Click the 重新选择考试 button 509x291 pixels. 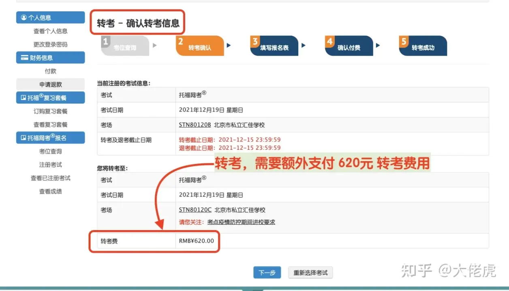click(x=310, y=273)
